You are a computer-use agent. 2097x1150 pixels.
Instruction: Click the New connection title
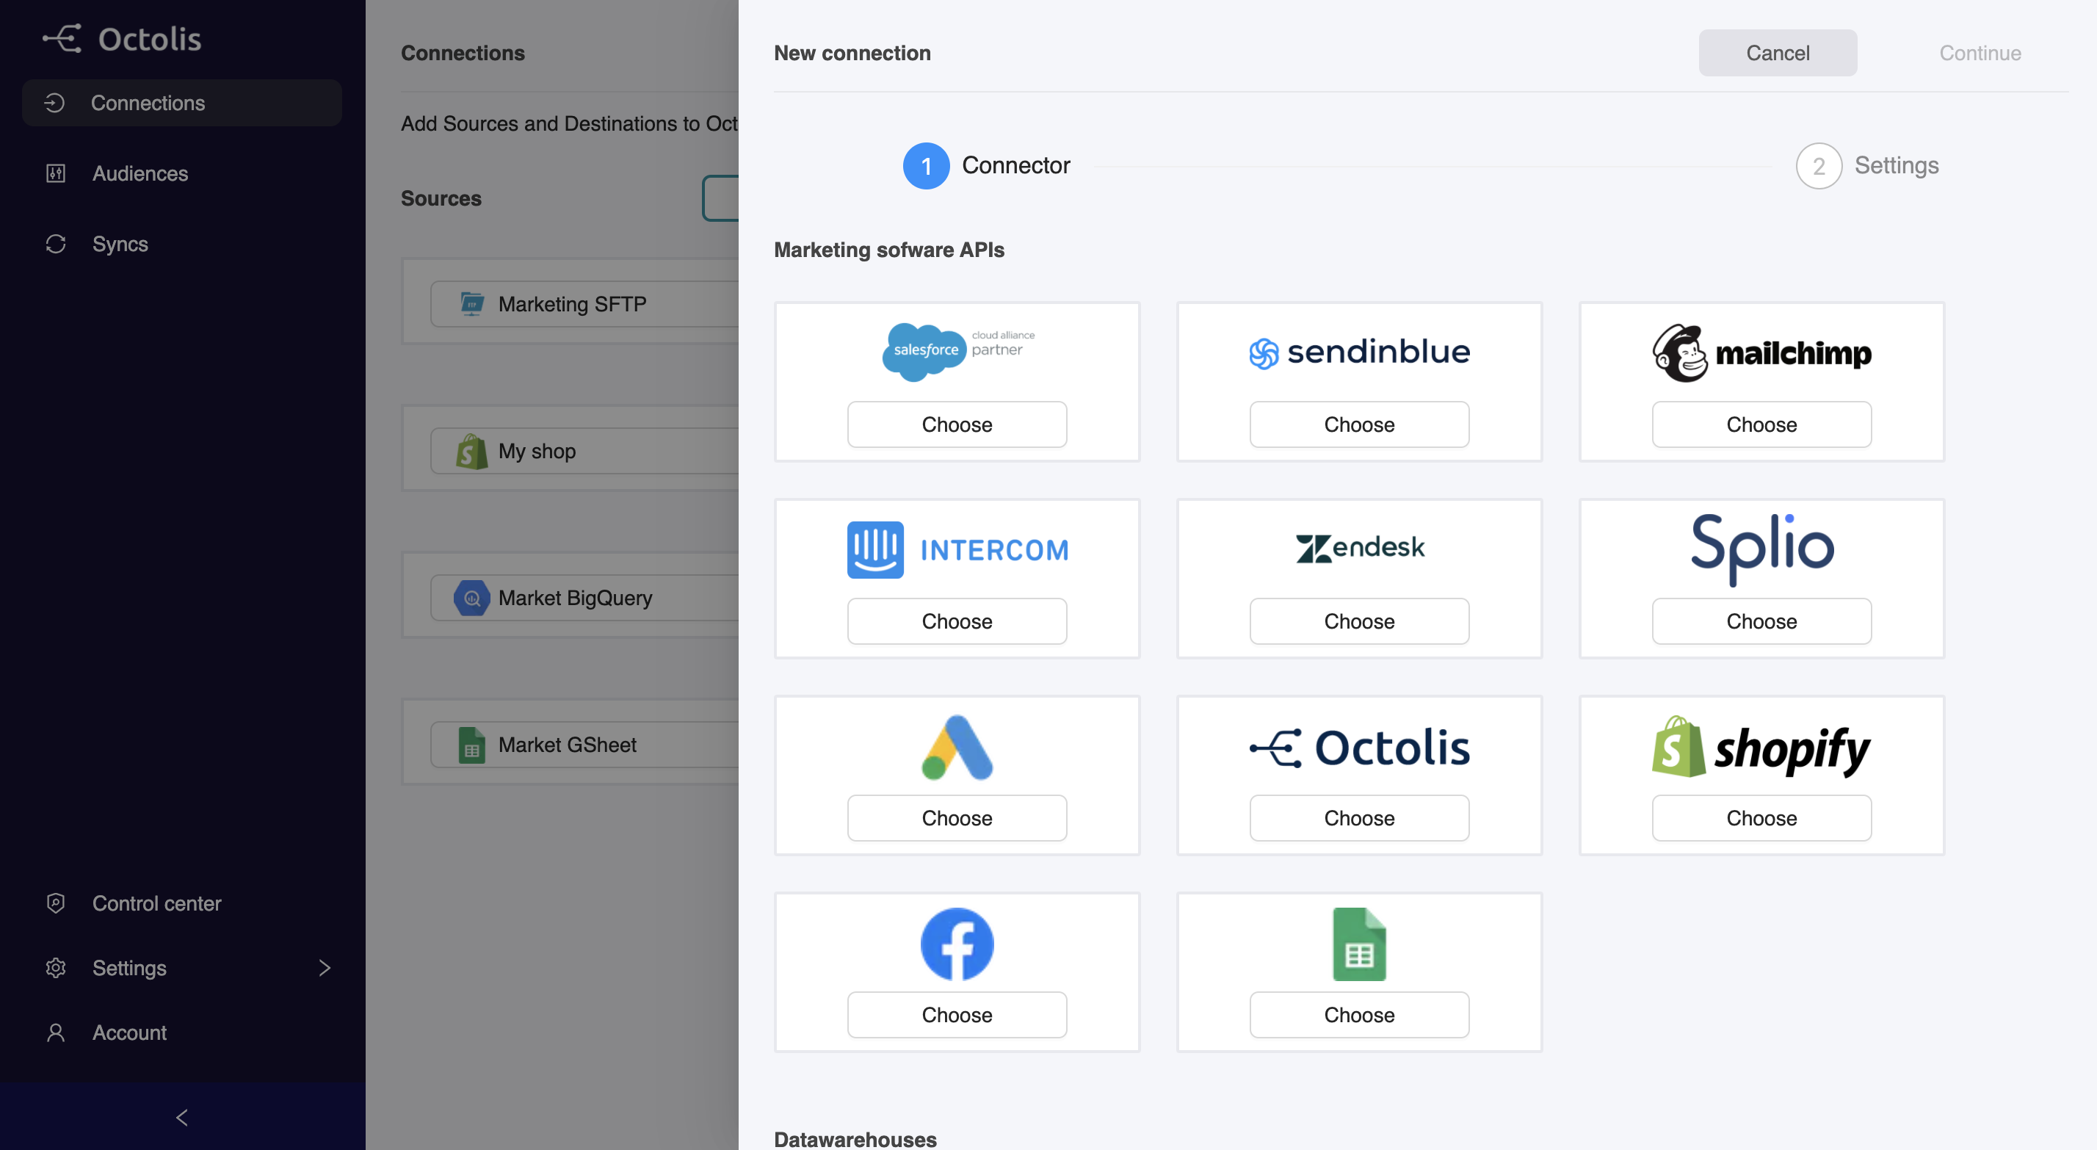852,53
